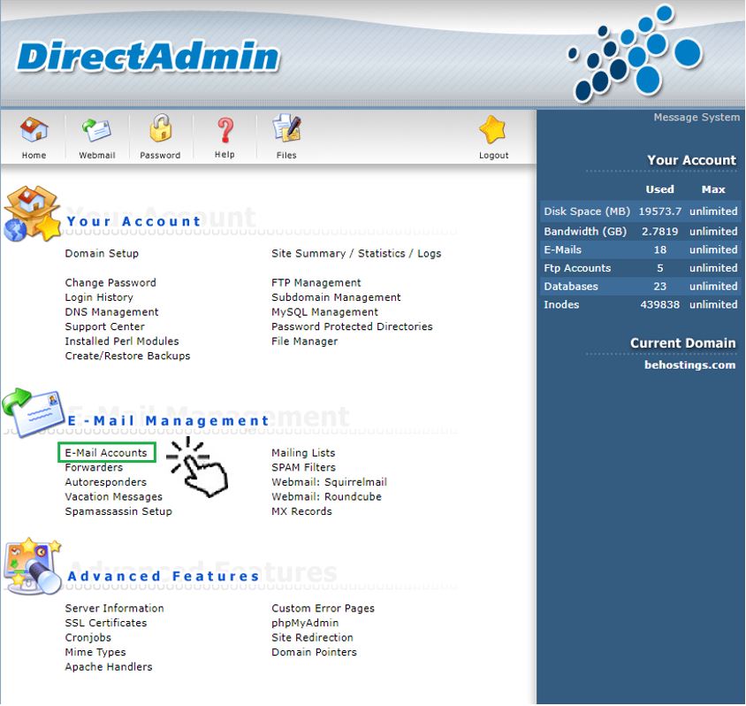View Login History
The width and height of the screenshot is (746, 706).
pos(99,297)
